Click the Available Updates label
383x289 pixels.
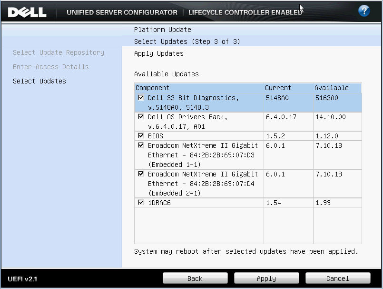click(167, 74)
